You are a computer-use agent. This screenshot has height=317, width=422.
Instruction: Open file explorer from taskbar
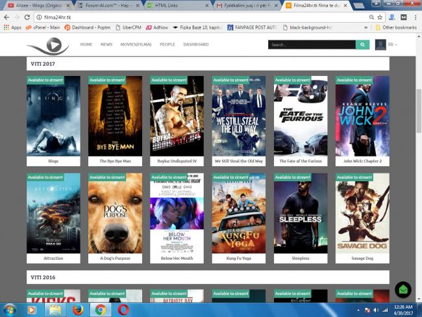(55, 310)
